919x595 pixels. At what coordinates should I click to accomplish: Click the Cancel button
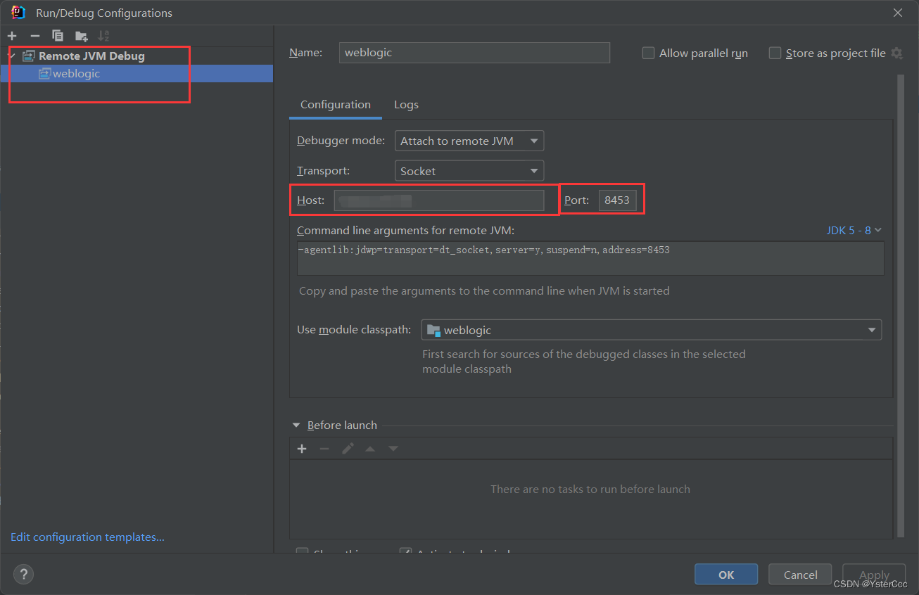pos(800,575)
